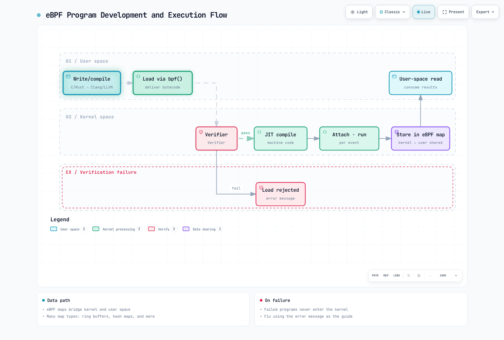504x340 pixels.
Task: Select the Store in eBPF map node
Action: click(421, 139)
